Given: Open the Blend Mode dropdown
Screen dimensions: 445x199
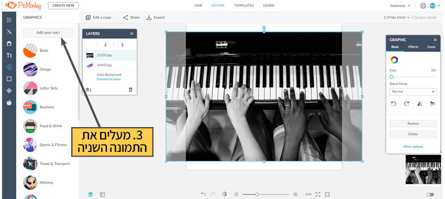Looking at the screenshot, I should pos(413,92).
